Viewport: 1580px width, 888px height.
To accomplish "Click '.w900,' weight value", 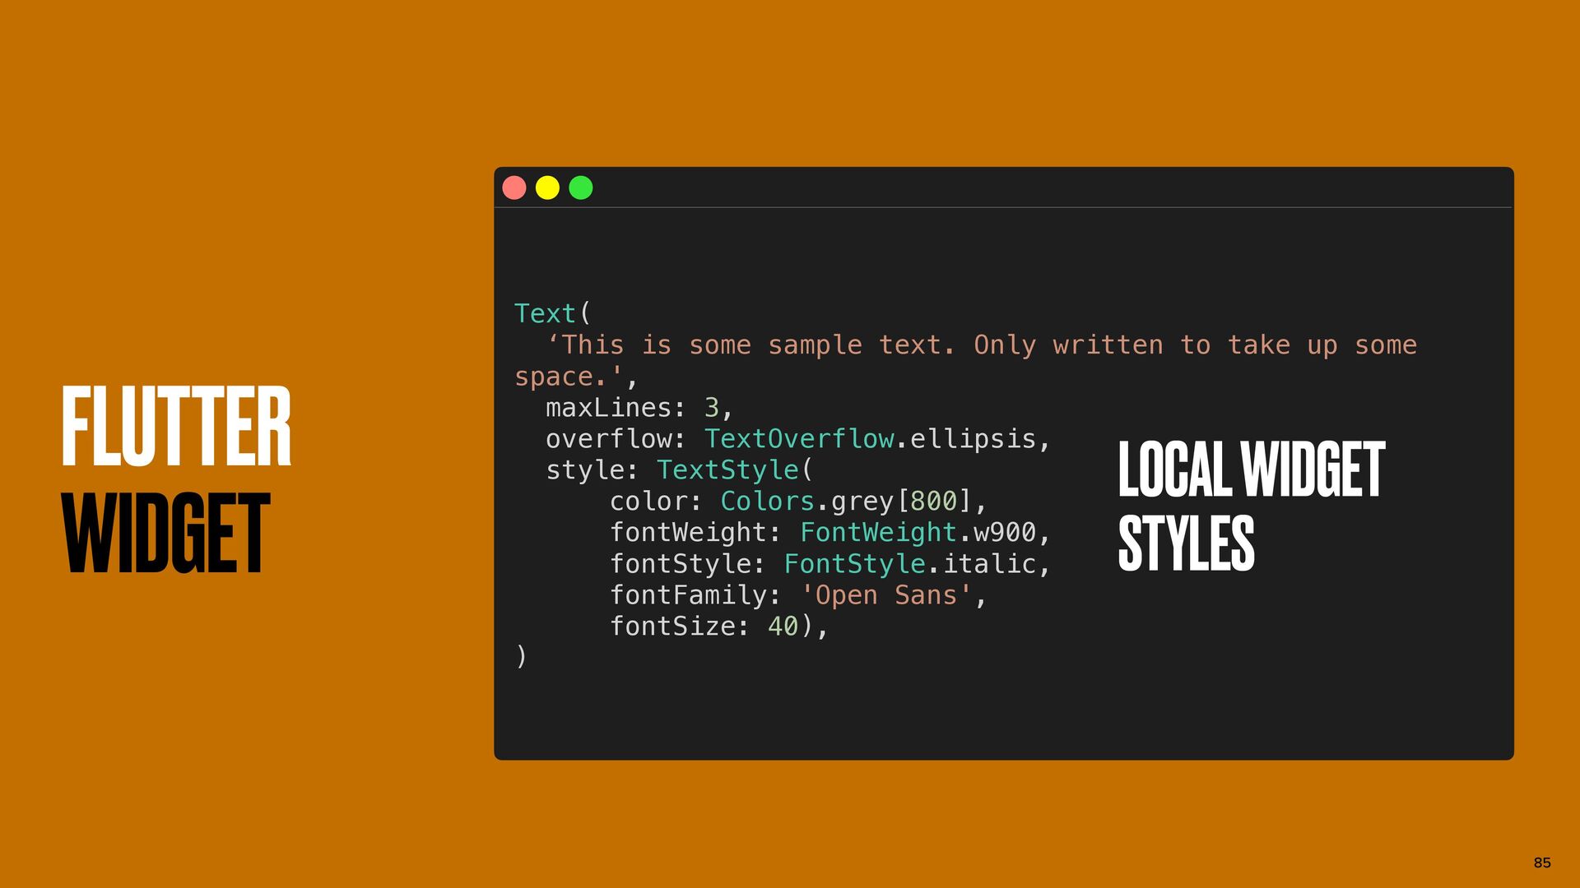I will pos(1005,533).
